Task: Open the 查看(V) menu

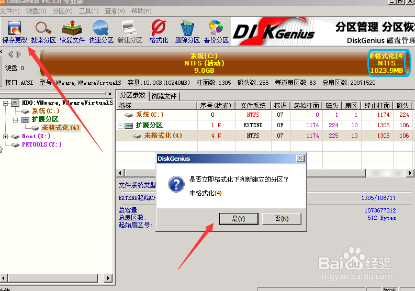Action: click(115, 11)
